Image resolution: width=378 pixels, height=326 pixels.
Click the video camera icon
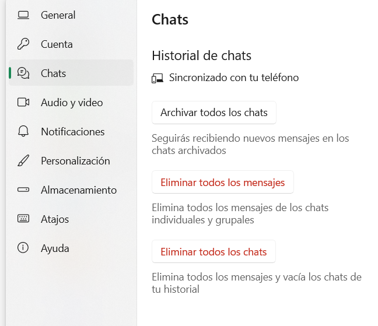(x=23, y=103)
